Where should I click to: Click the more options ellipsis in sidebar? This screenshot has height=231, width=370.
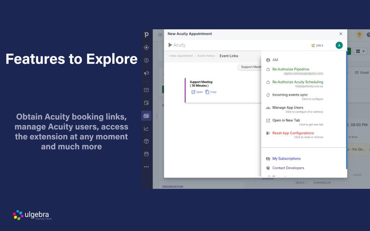[146, 167]
